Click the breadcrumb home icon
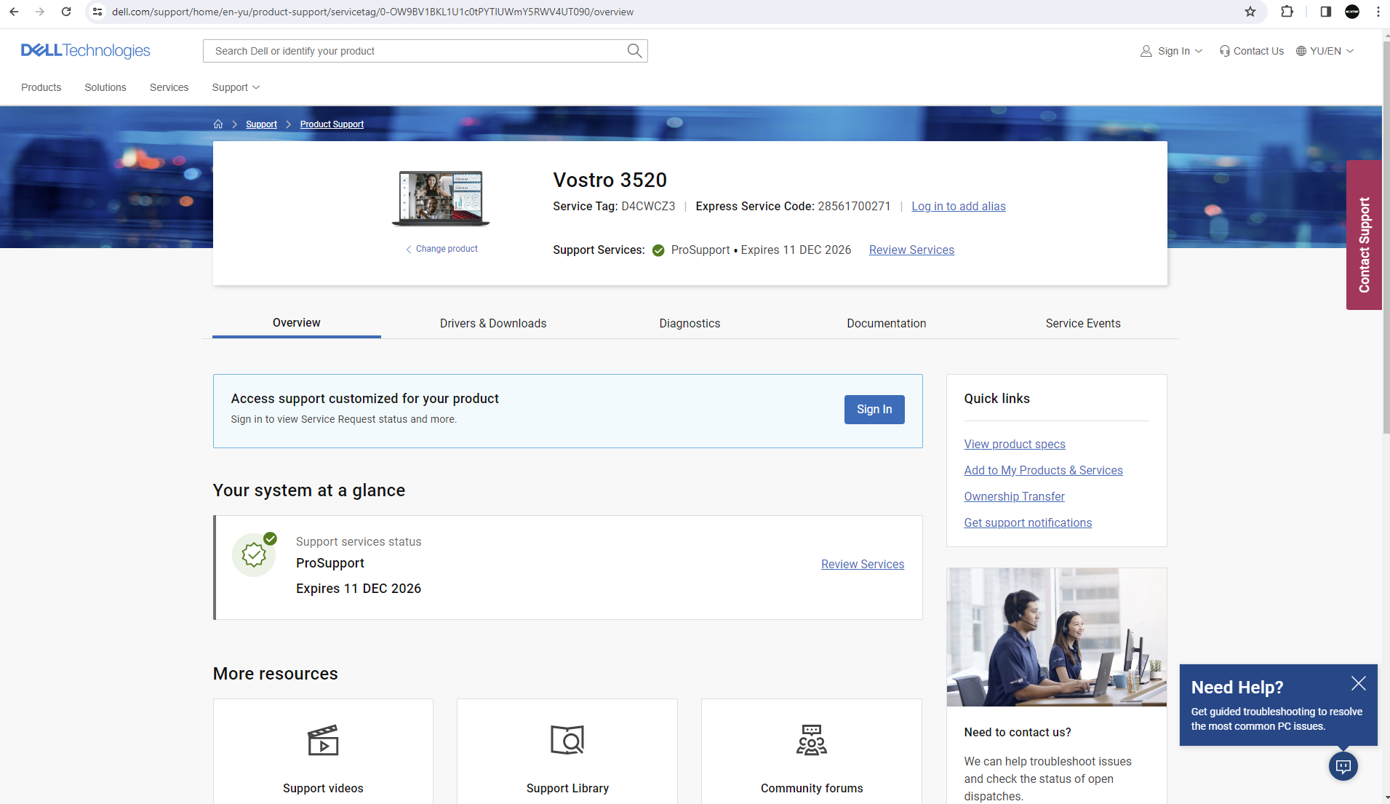 (x=217, y=124)
